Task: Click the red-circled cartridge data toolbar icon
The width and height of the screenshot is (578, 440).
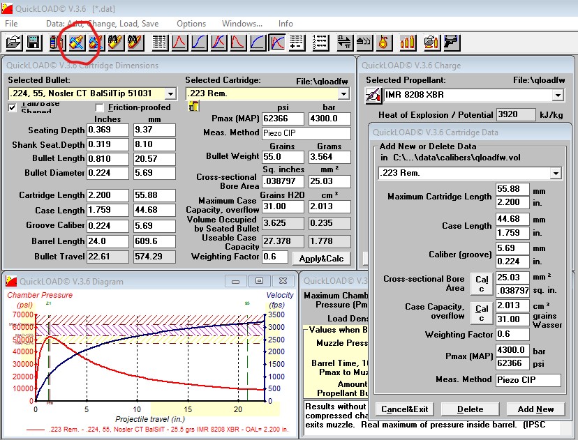Action: (76, 43)
